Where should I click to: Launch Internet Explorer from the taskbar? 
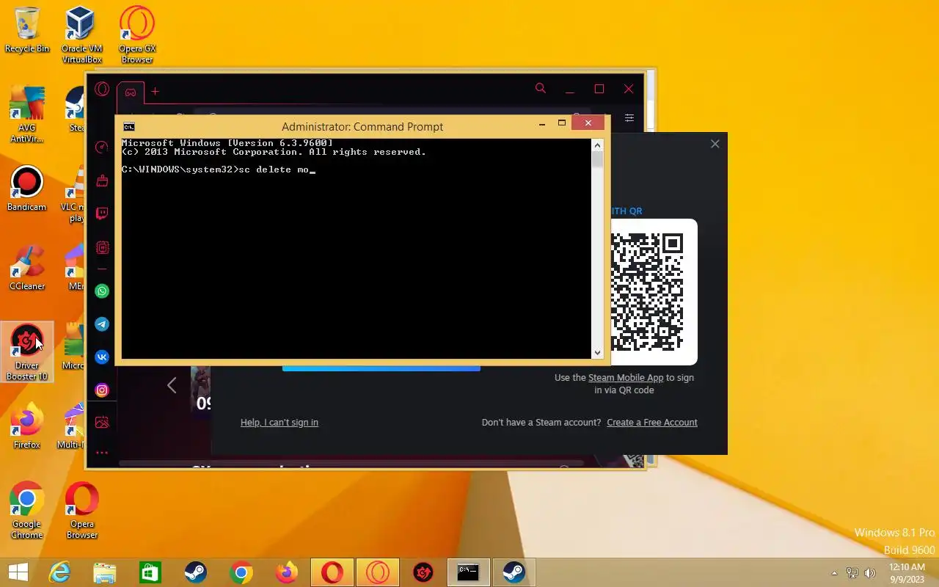pos(59,572)
